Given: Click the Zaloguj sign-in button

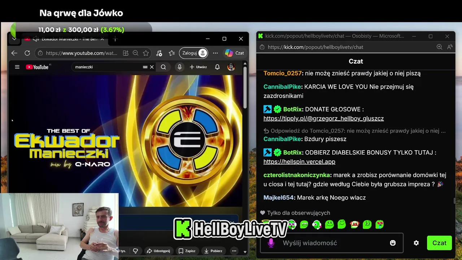Looking at the screenshot, I should [x=194, y=53].
